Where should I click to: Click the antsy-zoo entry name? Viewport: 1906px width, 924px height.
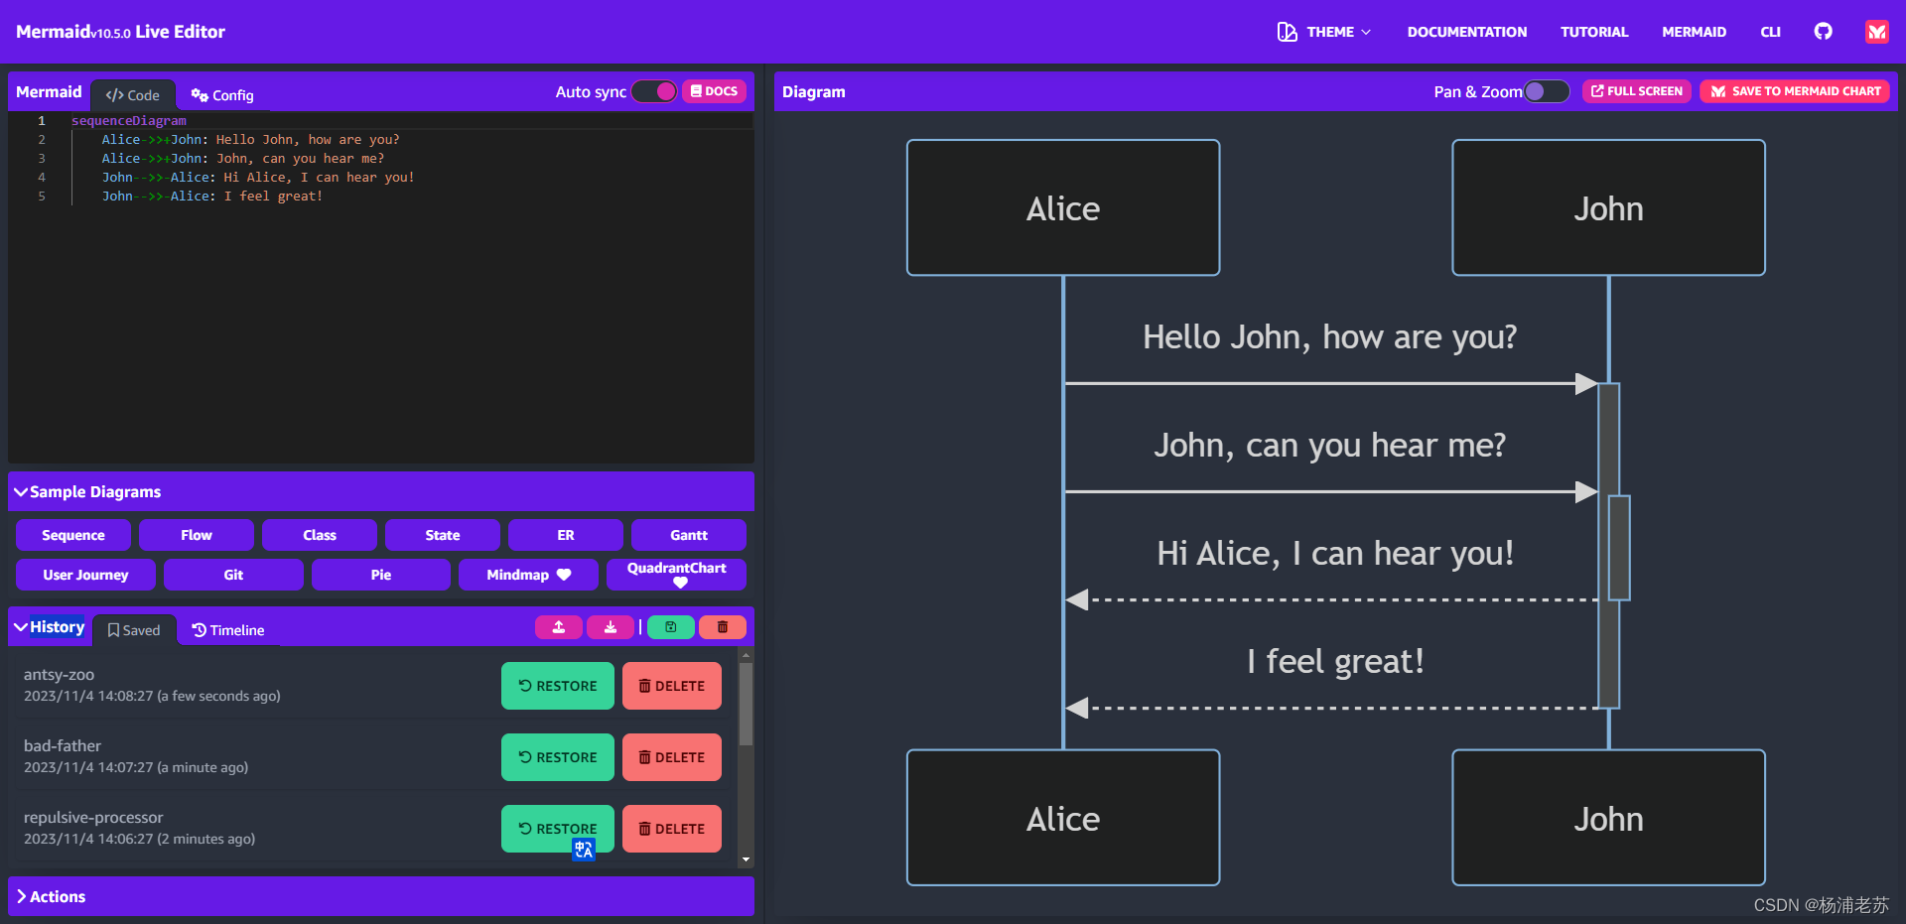pyautogui.click(x=59, y=675)
